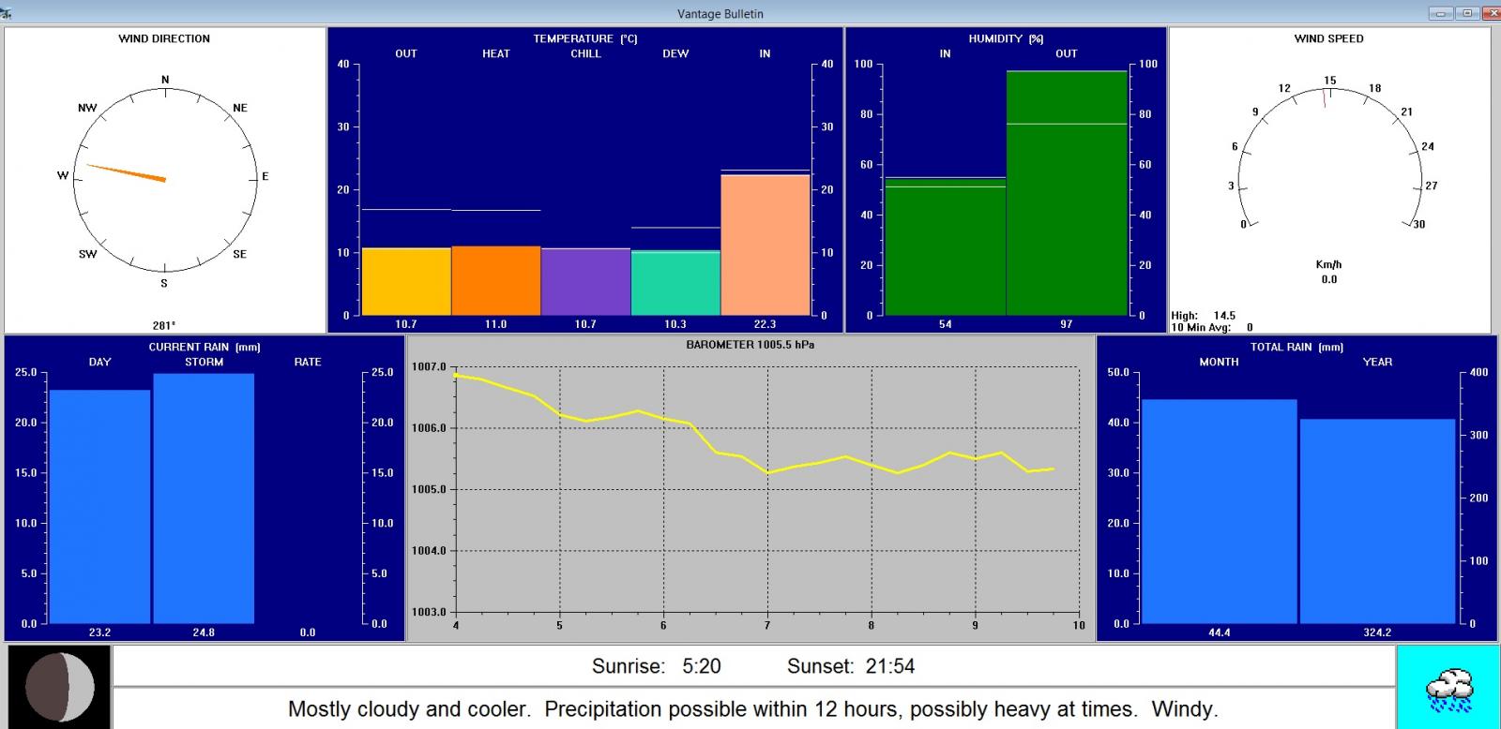Click the orange wind direction compass needle

coord(127,172)
